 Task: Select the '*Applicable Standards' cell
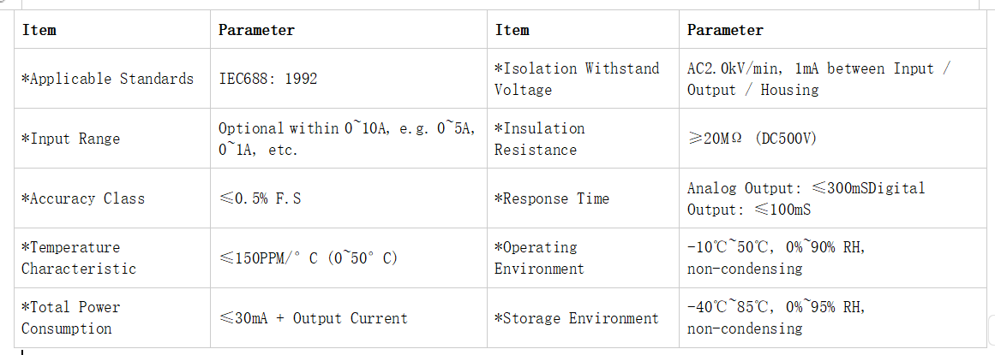point(112,79)
